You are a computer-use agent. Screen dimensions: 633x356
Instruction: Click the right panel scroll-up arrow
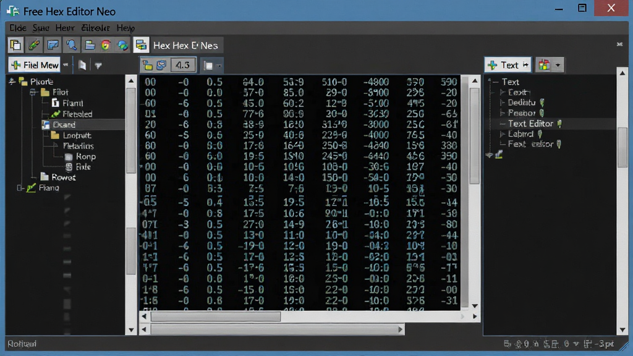point(622,73)
